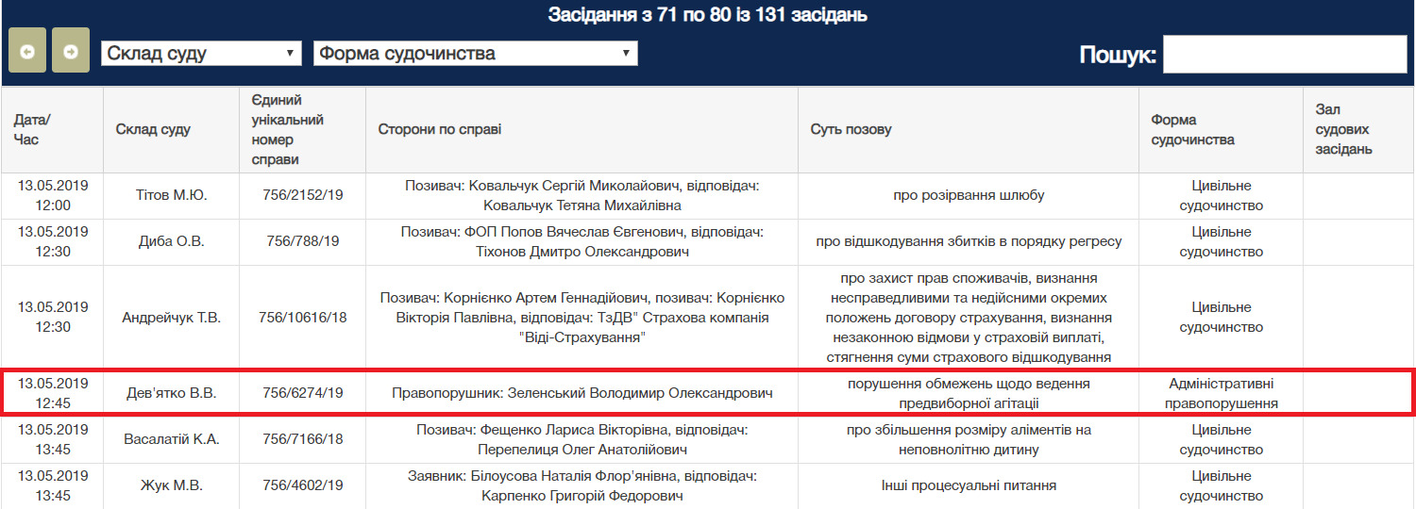
Task: Select case number 756/10616/18
Action: (303, 318)
